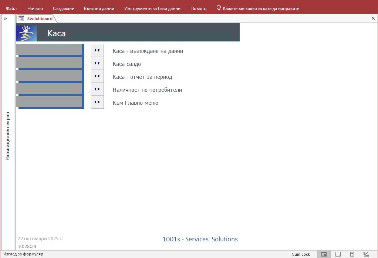The height and width of the screenshot is (258, 378).
Task: Click button for Каса - отчет за период
Action: click(x=98, y=77)
